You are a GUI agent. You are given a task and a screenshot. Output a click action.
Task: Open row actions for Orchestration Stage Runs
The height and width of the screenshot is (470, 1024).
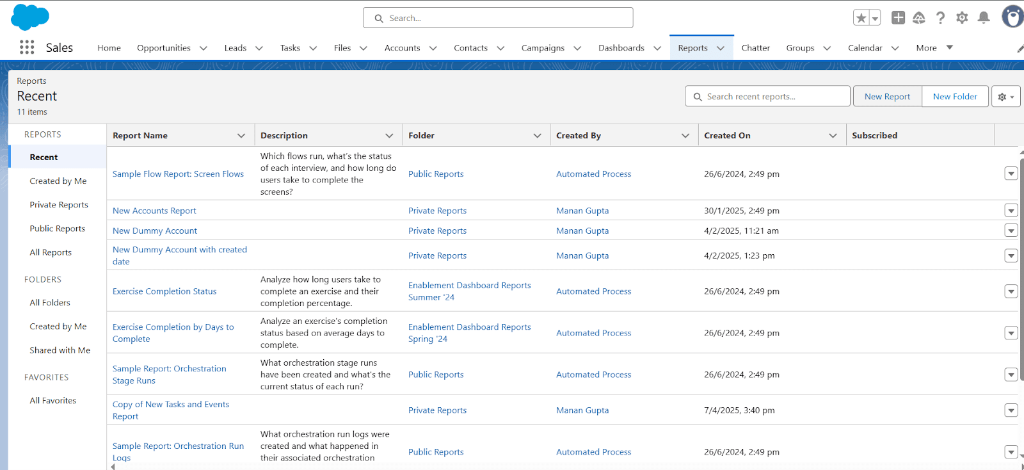[1011, 375]
